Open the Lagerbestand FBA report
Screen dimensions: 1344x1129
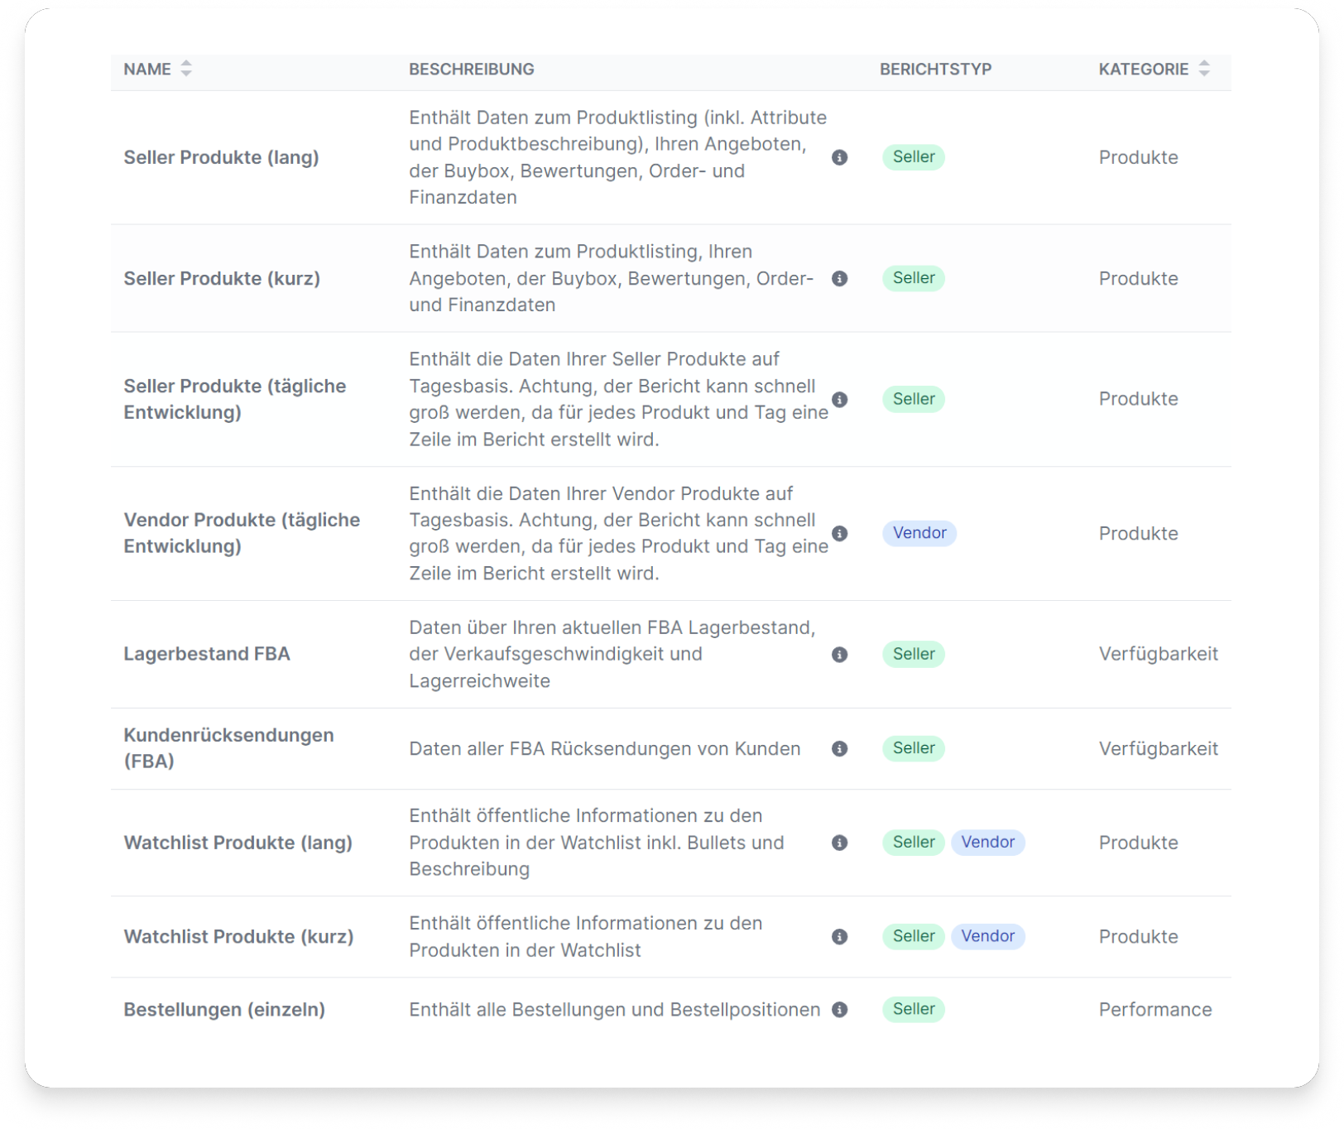pos(207,654)
